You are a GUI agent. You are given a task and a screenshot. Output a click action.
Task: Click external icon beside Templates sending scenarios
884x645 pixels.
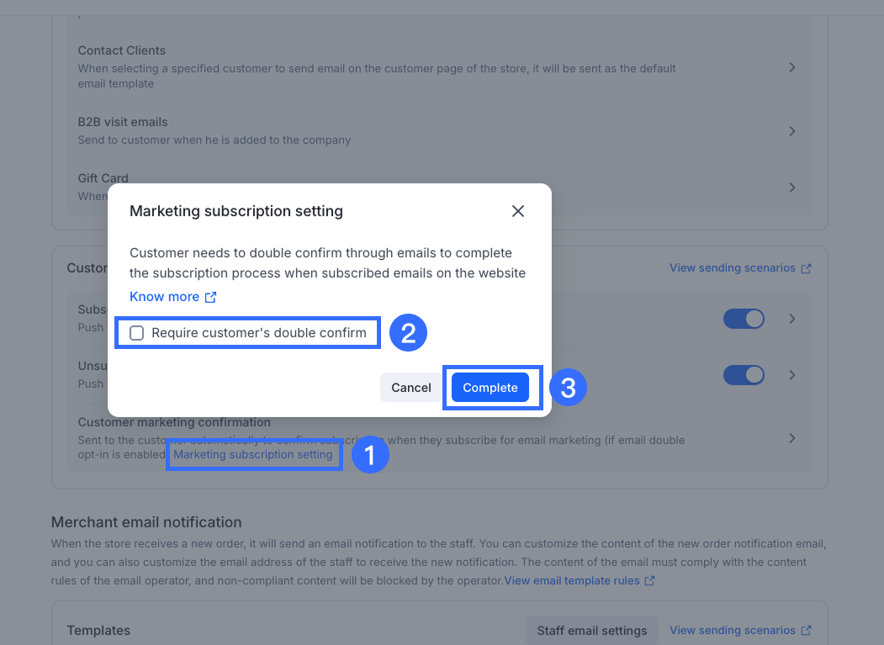tap(807, 631)
